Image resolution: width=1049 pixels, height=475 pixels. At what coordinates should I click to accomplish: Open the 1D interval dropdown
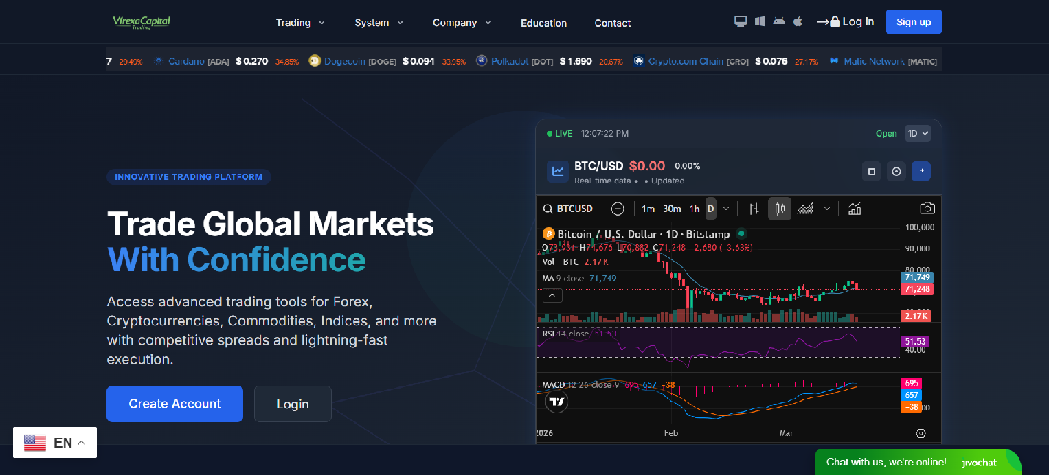[918, 133]
